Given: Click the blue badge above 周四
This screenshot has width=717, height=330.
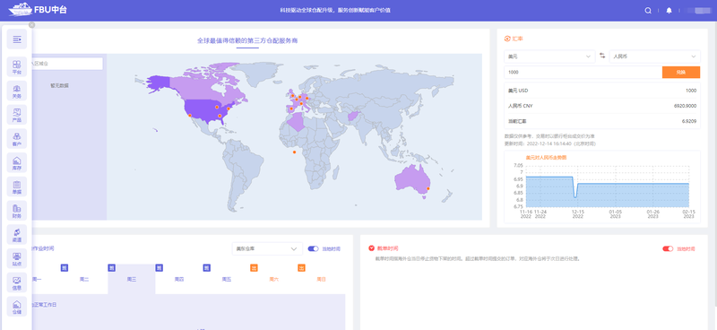Looking at the screenshot, I should [160, 268].
